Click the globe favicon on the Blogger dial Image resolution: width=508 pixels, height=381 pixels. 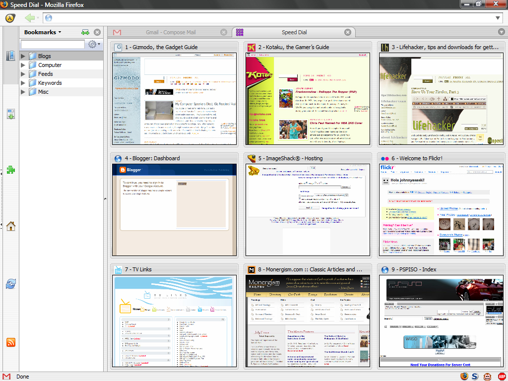click(x=118, y=158)
